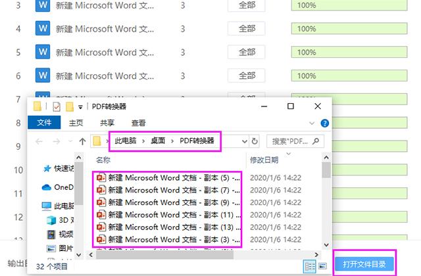Switch to details view icon
421x276 pixels.
coord(309,266)
